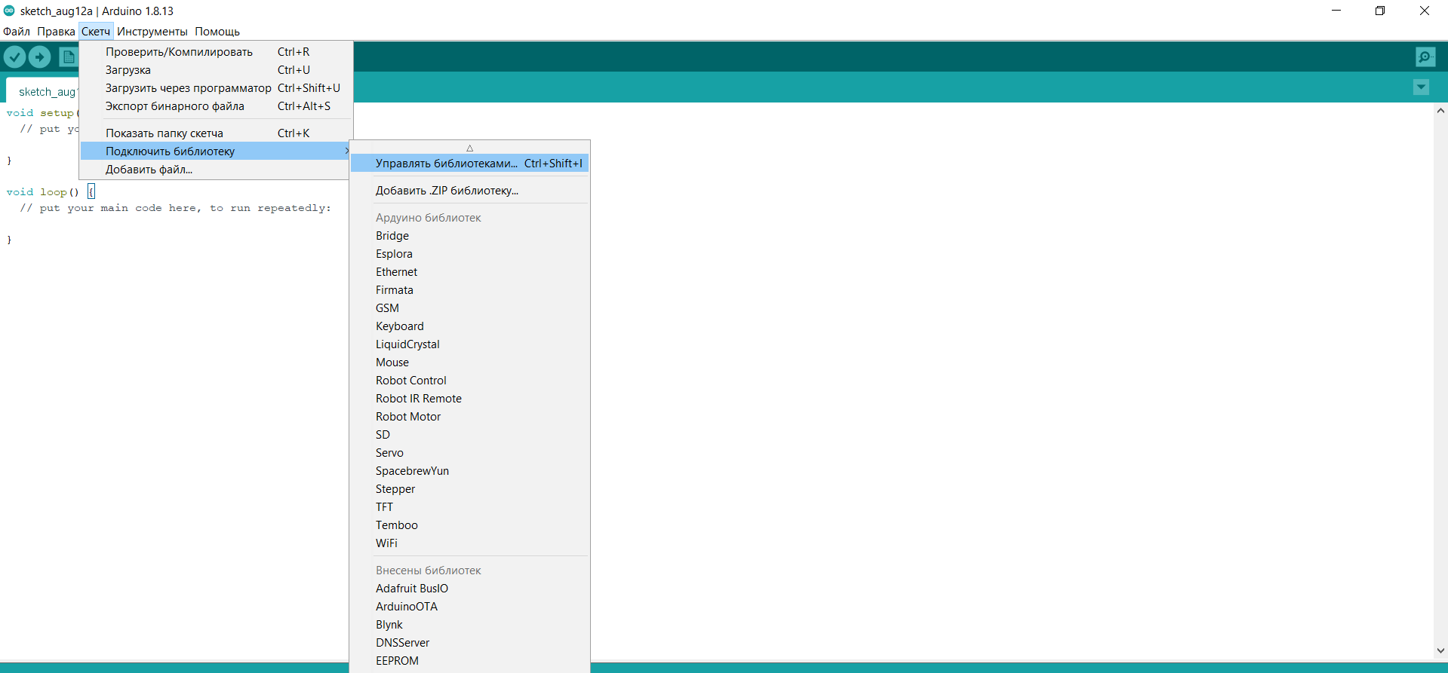Choose Проверить/Компилировать menu entry
This screenshot has width=1448, height=673.
coord(217,52)
